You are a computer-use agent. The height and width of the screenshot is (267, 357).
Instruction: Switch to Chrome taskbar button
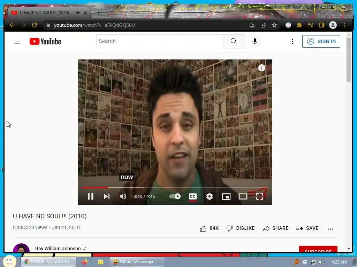pyautogui.click(x=48, y=262)
